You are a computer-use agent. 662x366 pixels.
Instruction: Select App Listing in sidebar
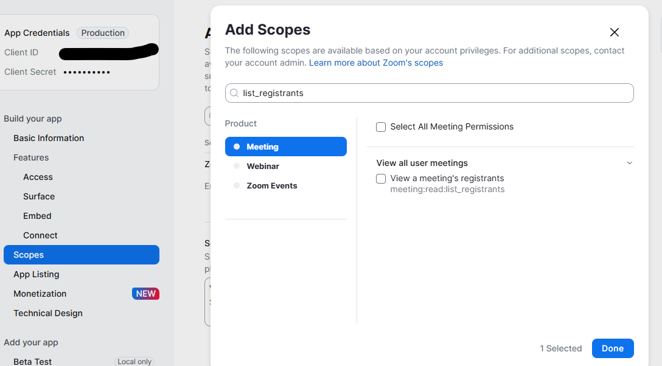[x=36, y=274]
